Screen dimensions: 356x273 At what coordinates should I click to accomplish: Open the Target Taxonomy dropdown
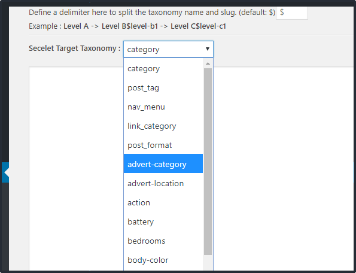coord(168,49)
